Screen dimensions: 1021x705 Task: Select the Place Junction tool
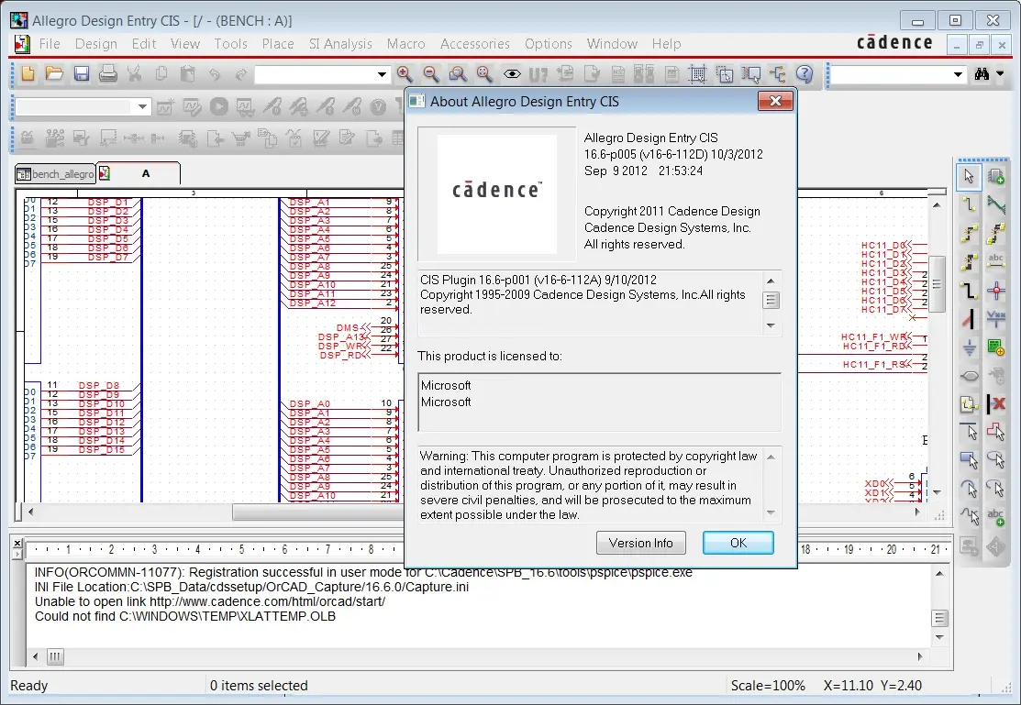pyautogui.click(x=995, y=291)
